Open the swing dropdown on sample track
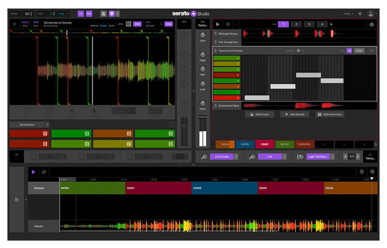 click(x=303, y=51)
